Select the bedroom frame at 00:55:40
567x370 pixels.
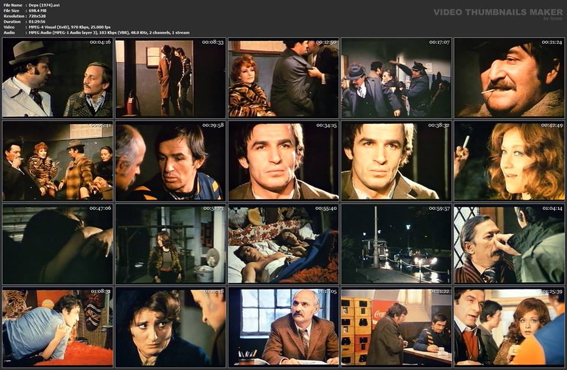283,244
